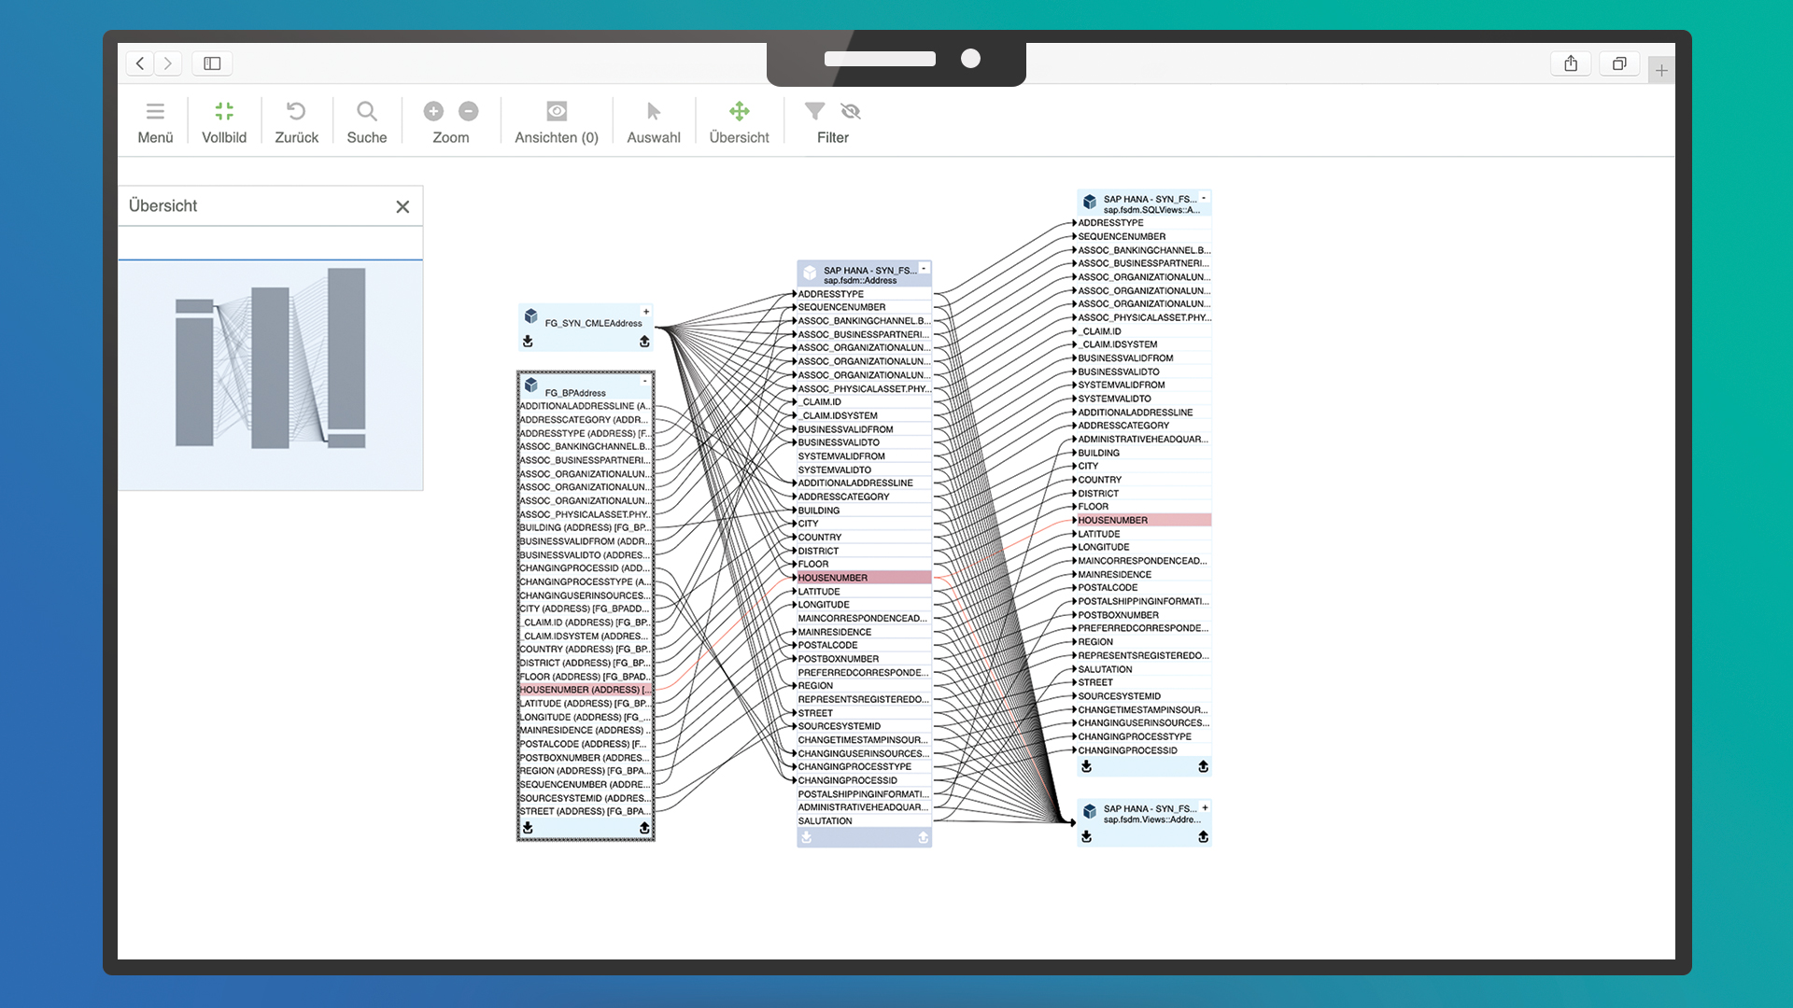Toggle the crossed-eye visibility filter
The image size is (1793, 1008).
click(851, 112)
